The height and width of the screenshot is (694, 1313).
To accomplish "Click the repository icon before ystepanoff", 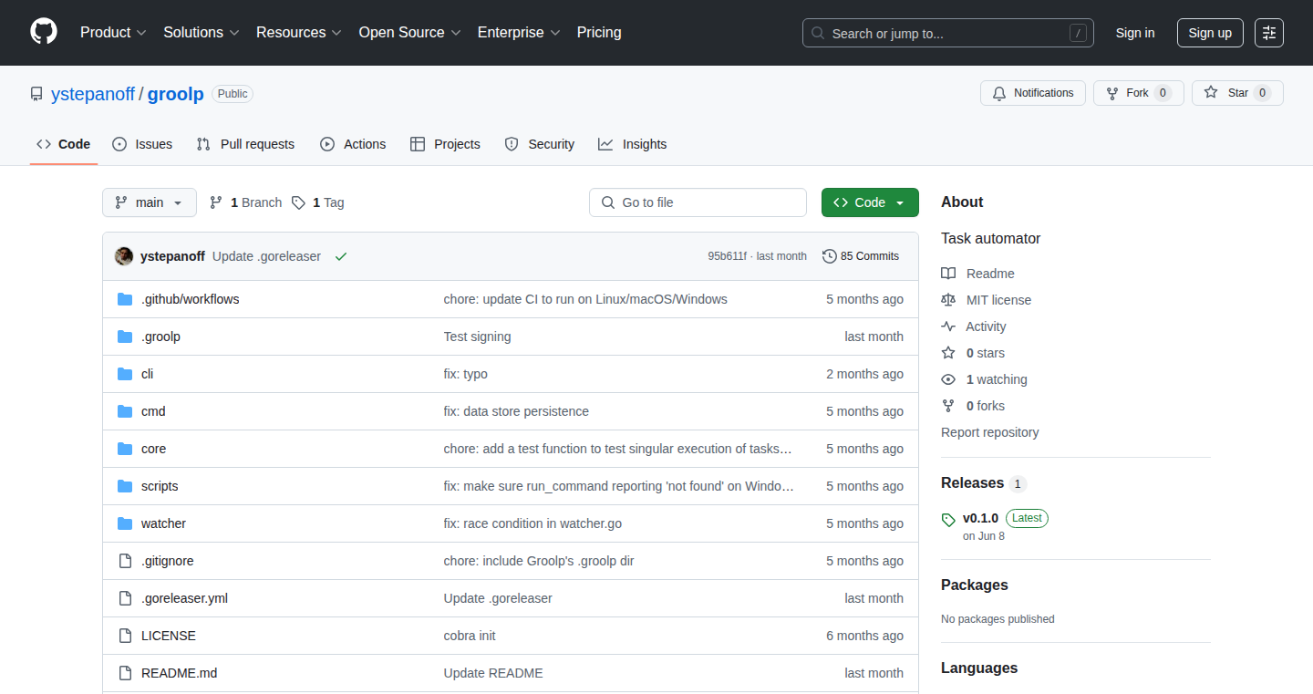I will (36, 94).
